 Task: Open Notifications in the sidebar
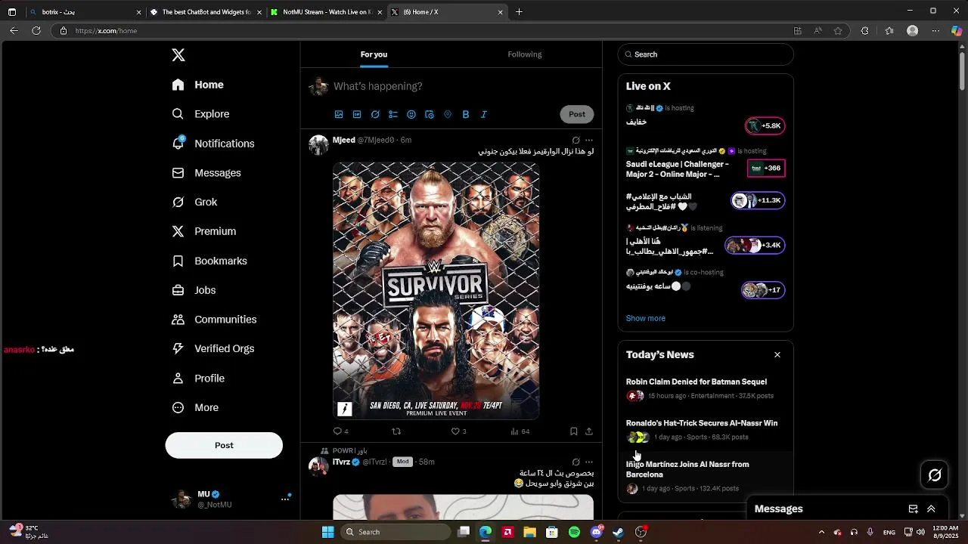pyautogui.click(x=213, y=144)
